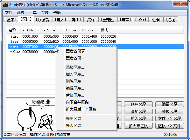
Task: Click the 区段 -> 文件 button
Action: click(x=170, y=126)
